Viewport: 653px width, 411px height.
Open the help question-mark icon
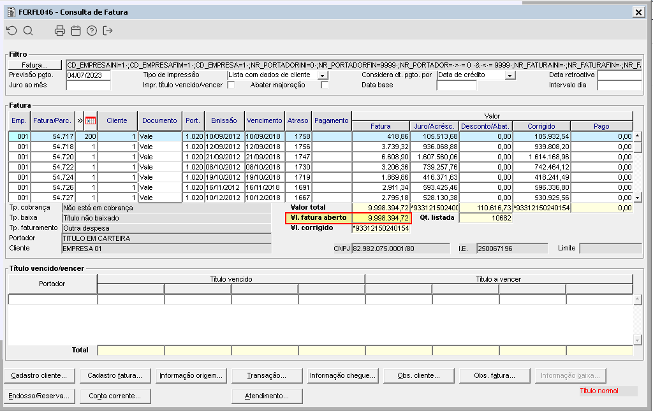click(92, 31)
